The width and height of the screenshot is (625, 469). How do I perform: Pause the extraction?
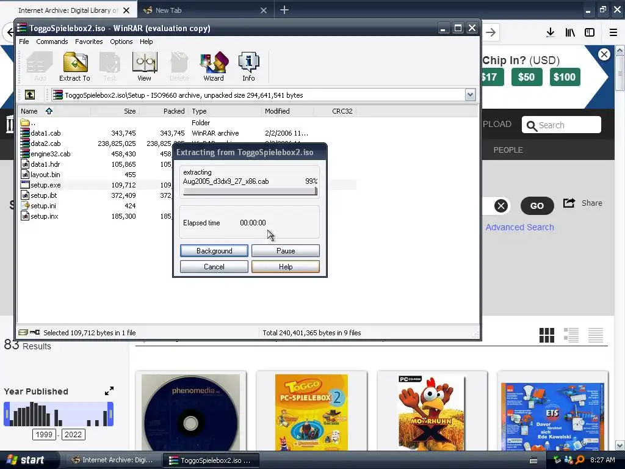[x=286, y=251]
